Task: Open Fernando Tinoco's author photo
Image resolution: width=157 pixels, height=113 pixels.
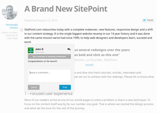Action: pos(10,11)
